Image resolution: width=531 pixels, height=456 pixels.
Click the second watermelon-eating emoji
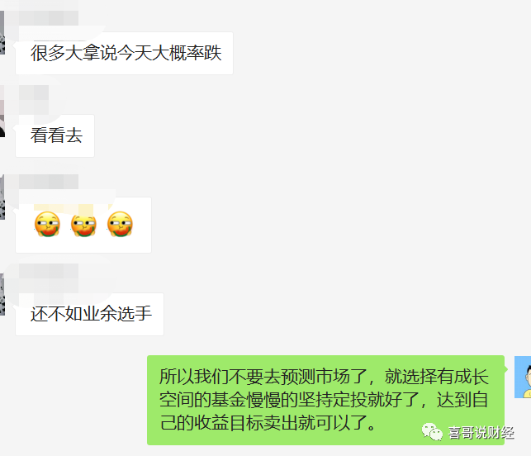point(83,224)
